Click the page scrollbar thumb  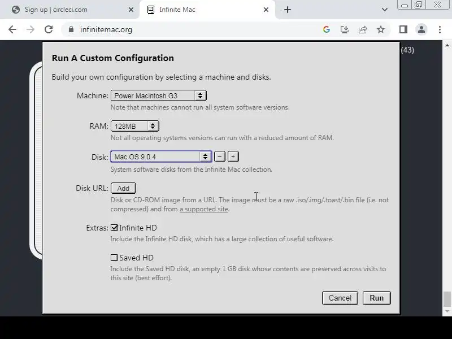447,299
